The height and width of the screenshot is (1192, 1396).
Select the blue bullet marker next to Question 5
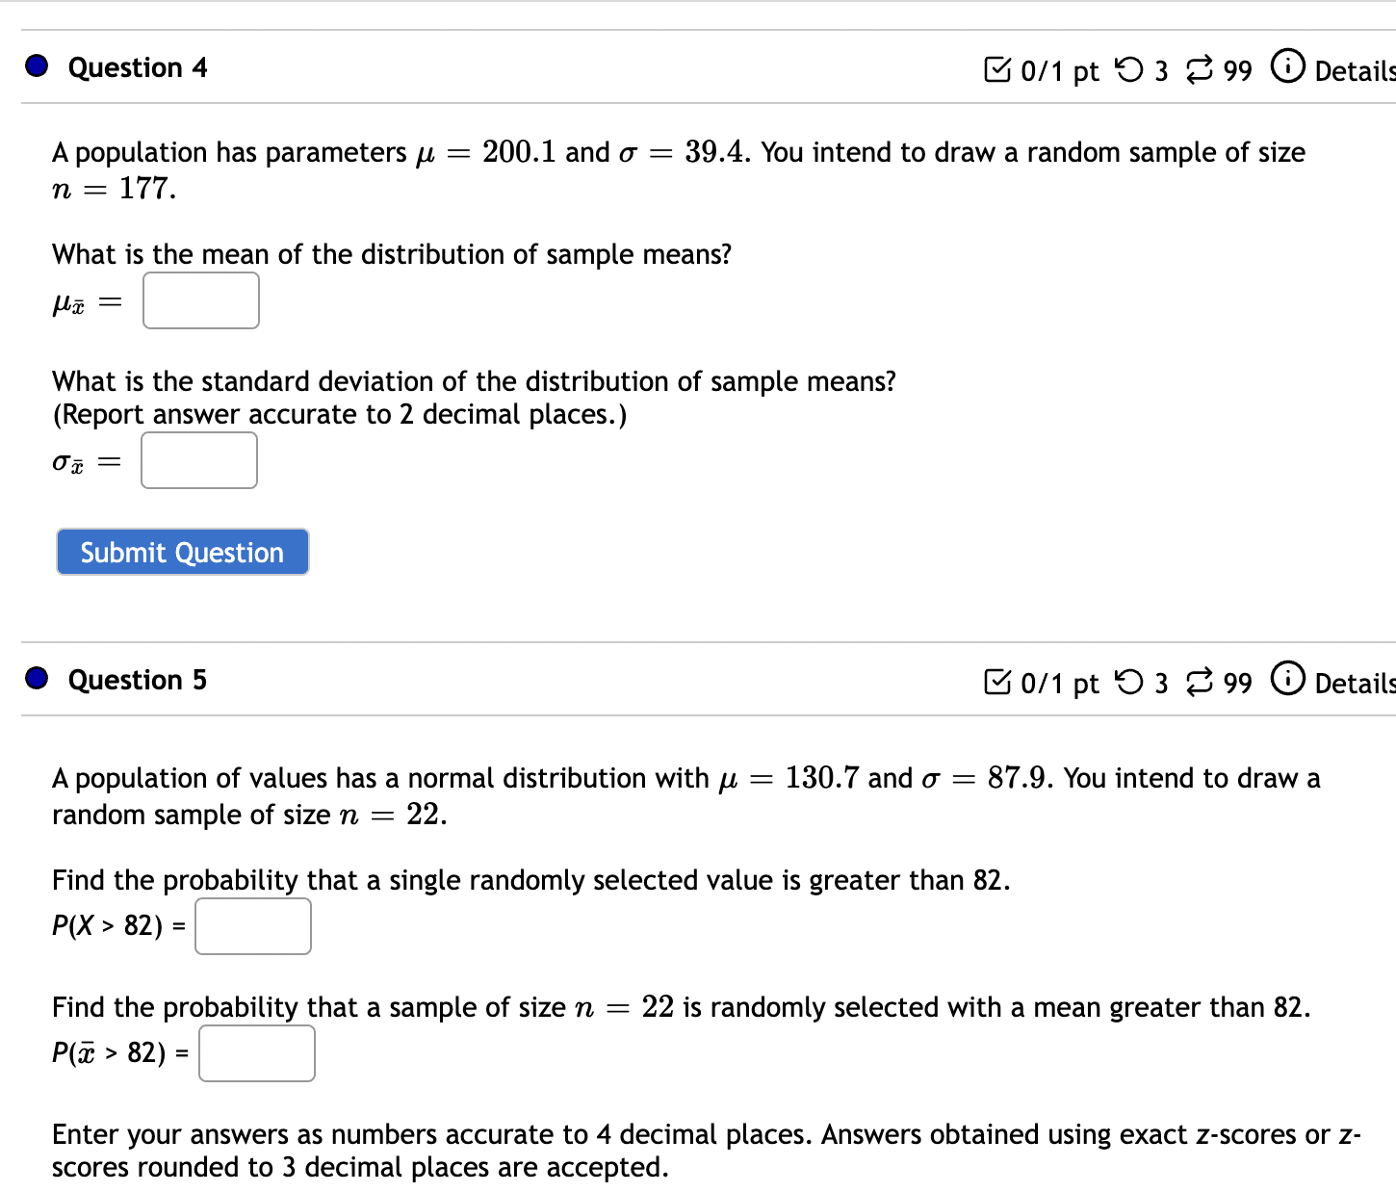click(36, 679)
